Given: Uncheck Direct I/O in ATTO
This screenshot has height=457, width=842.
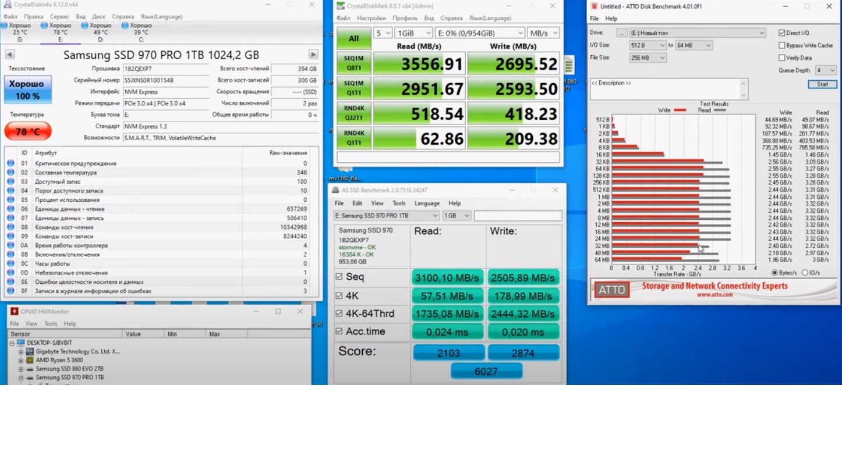Looking at the screenshot, I should point(782,33).
